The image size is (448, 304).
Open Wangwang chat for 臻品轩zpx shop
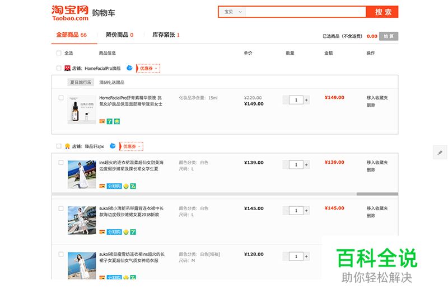coord(113,146)
